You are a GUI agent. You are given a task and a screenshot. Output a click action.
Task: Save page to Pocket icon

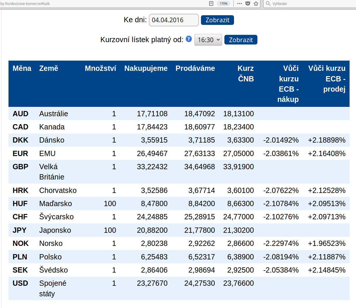pyautogui.click(x=248, y=4)
